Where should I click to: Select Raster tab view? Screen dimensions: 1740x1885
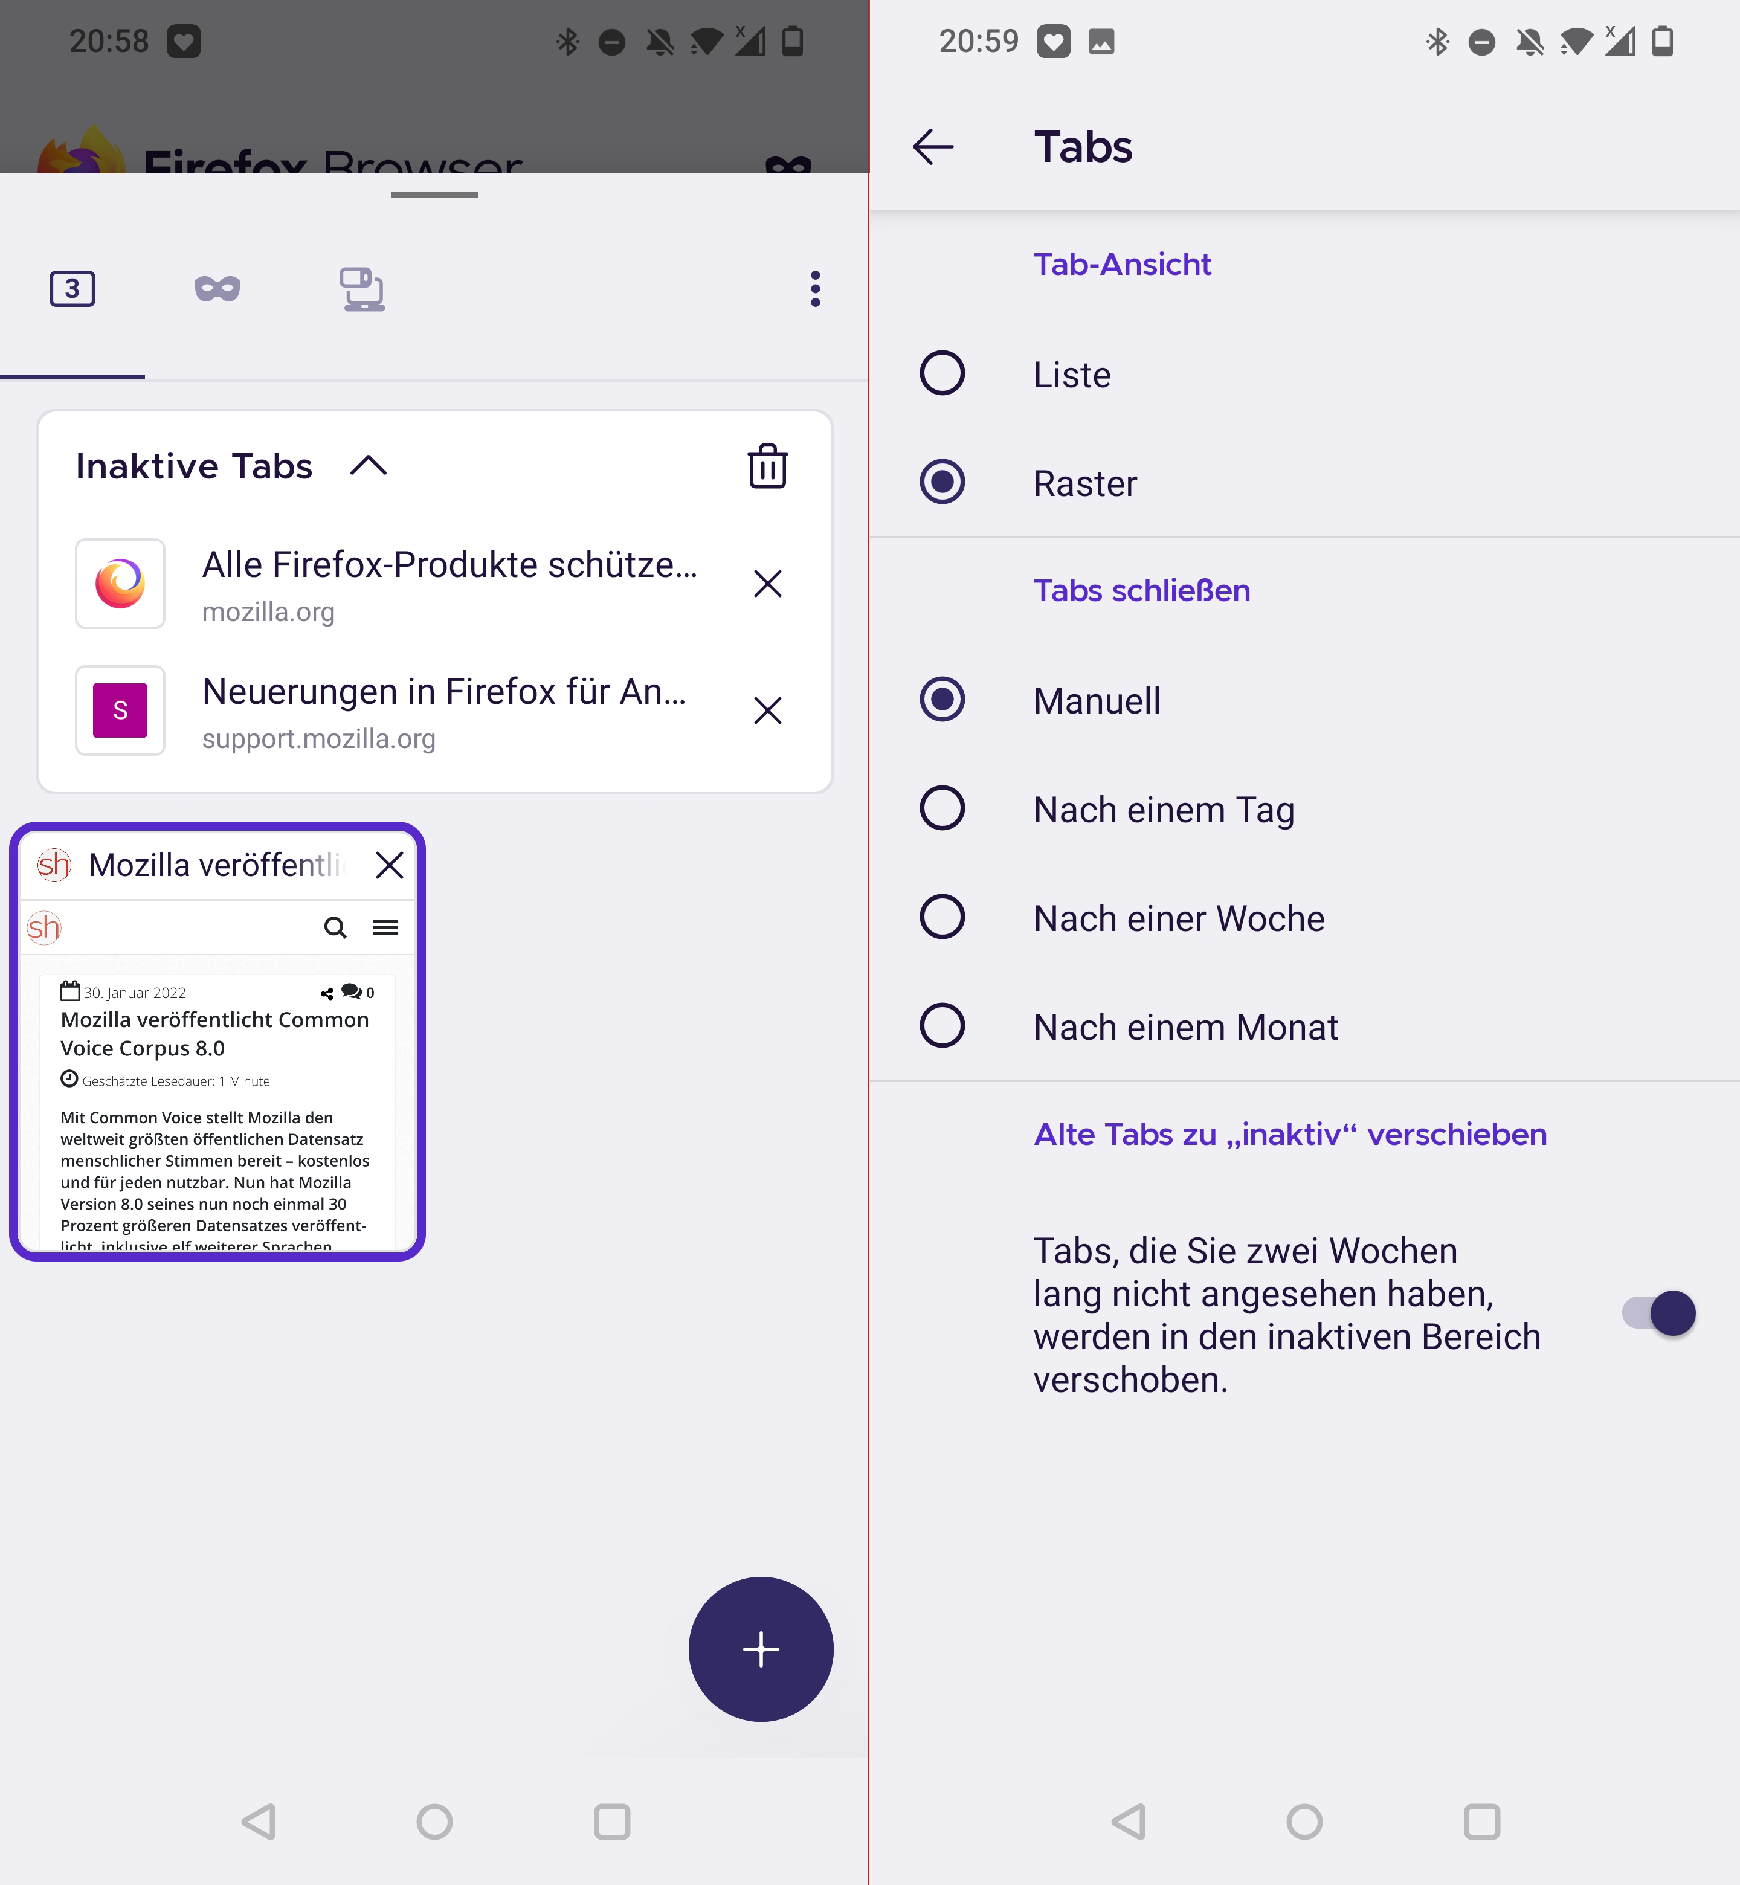tap(1305, 483)
